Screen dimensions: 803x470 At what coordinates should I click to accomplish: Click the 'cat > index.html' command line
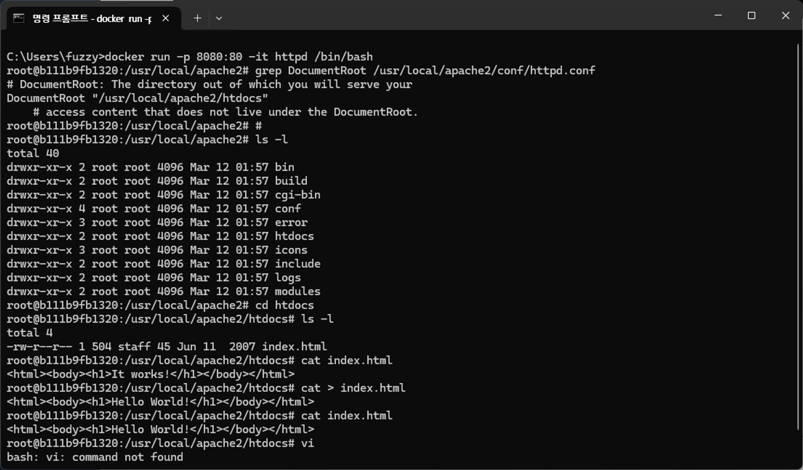click(206, 388)
